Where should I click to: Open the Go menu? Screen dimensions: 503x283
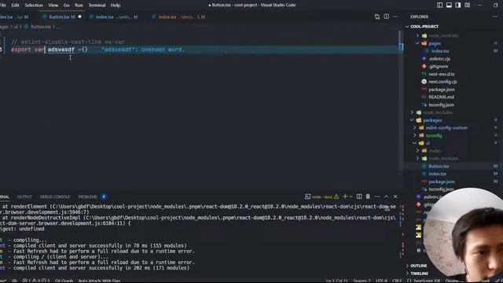(x=66, y=6)
